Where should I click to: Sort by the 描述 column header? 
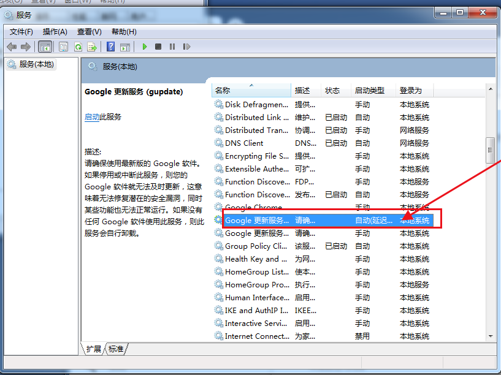306,90
